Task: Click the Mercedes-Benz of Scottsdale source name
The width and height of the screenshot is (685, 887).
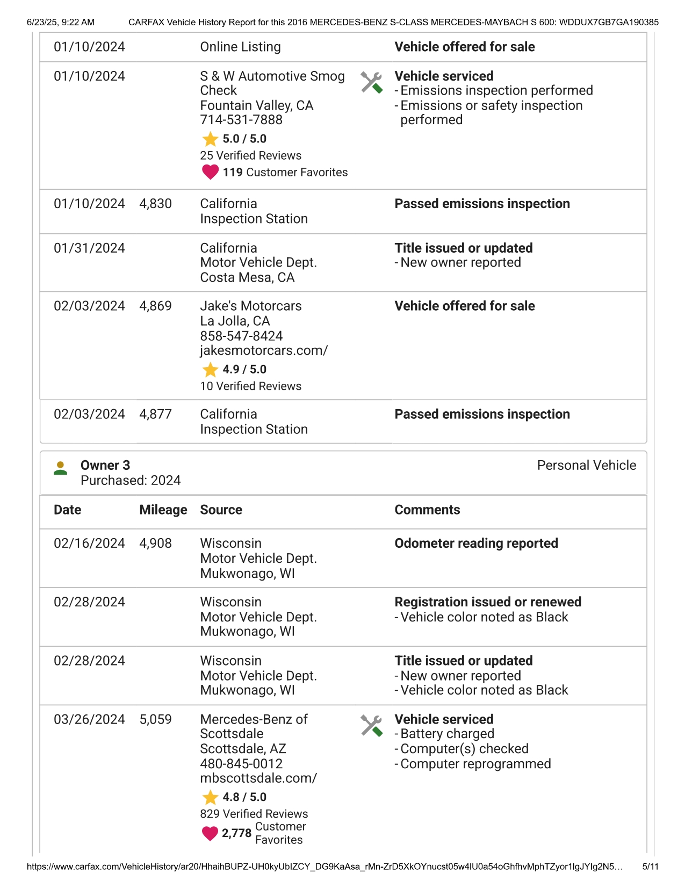Action: 254,726
